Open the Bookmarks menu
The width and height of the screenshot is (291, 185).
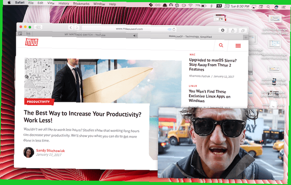(x=81, y=3)
